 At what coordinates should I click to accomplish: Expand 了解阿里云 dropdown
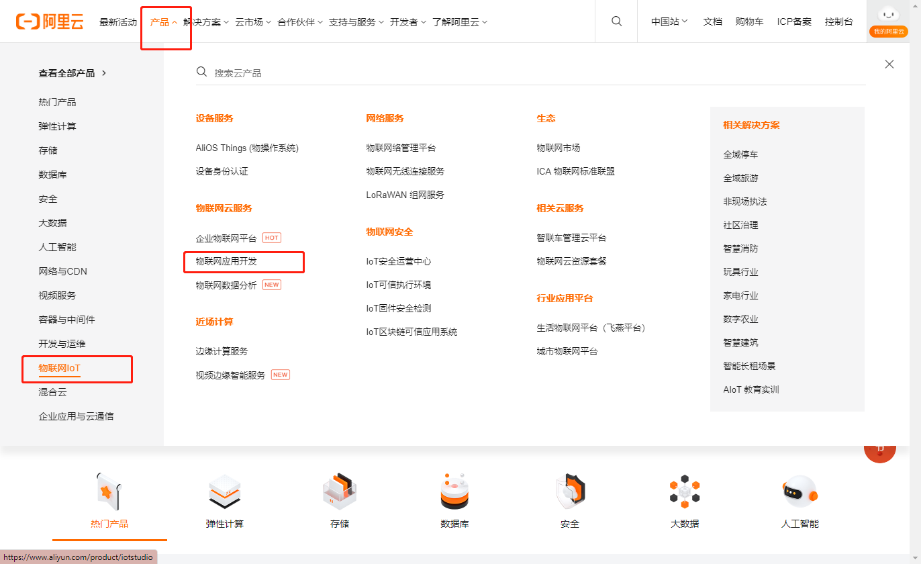460,22
